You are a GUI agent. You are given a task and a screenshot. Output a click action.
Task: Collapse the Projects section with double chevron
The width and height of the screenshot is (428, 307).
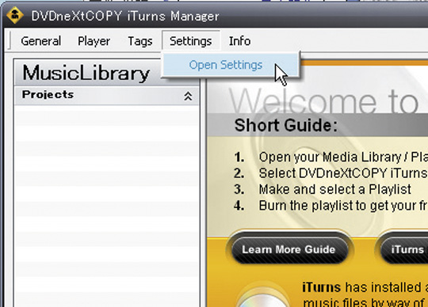(188, 97)
